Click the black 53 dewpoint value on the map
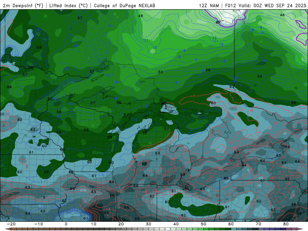The image size is (308, 231). tap(161, 72)
